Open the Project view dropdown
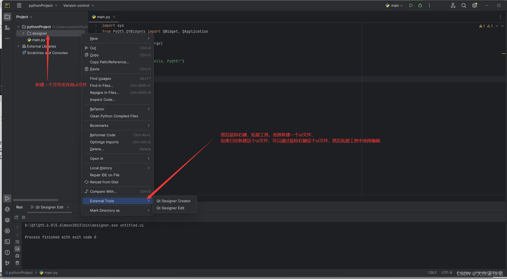507x279 pixels. (x=24, y=17)
